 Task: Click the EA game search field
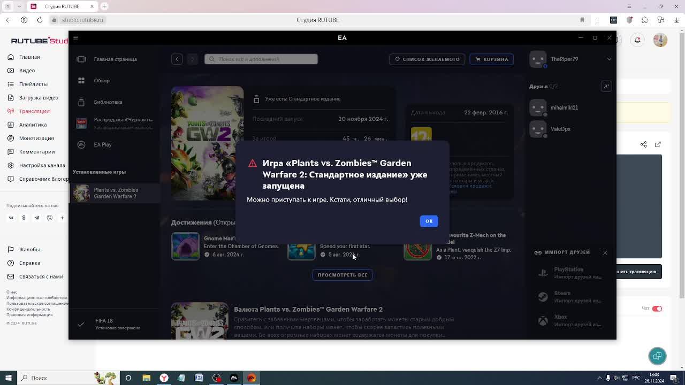pos(261,59)
